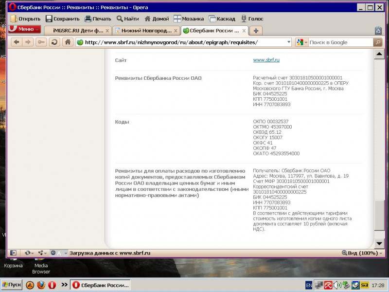Viewport: 389px width, 292px height.
Task: Switch to the iMGSRC.RU Дети tab
Action: [x=78, y=31]
